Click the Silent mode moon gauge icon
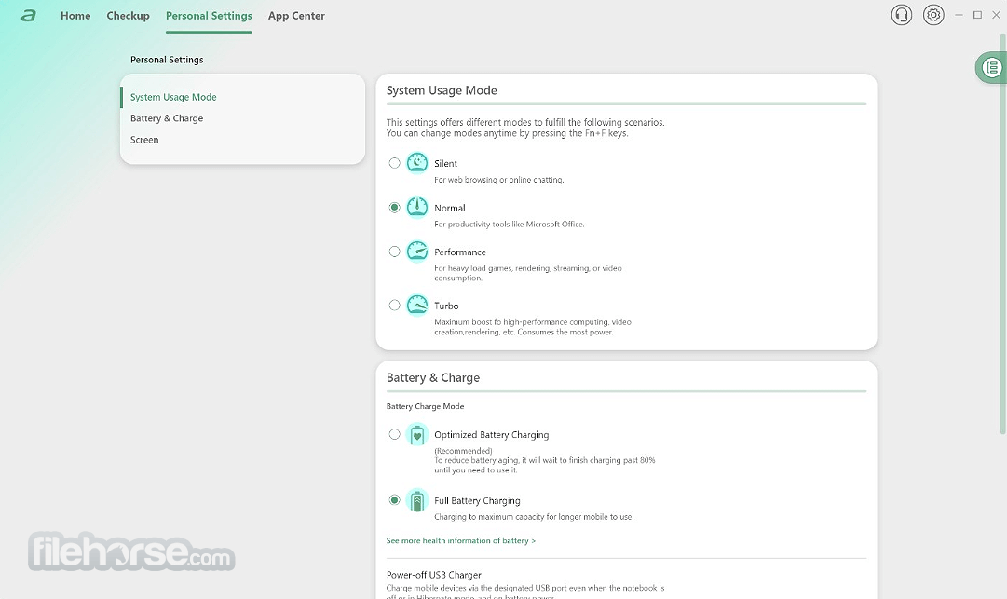Viewport: 1007px width, 599px height. 416,163
